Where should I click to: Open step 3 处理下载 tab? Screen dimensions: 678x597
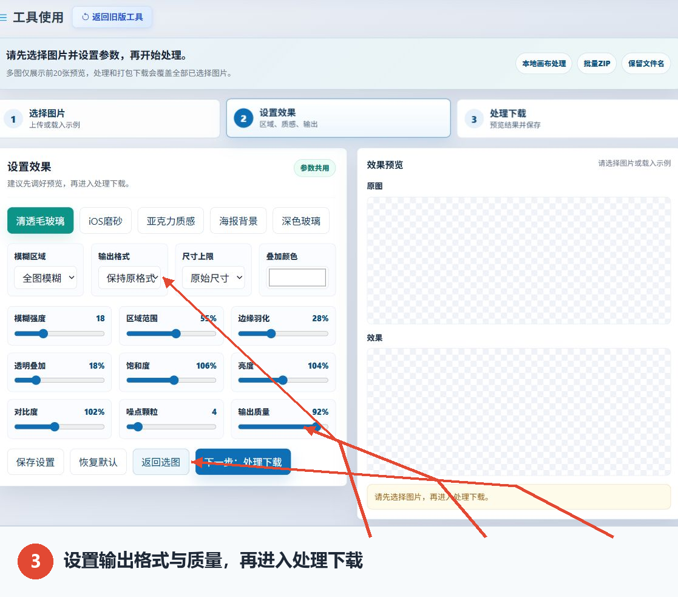tap(568, 118)
